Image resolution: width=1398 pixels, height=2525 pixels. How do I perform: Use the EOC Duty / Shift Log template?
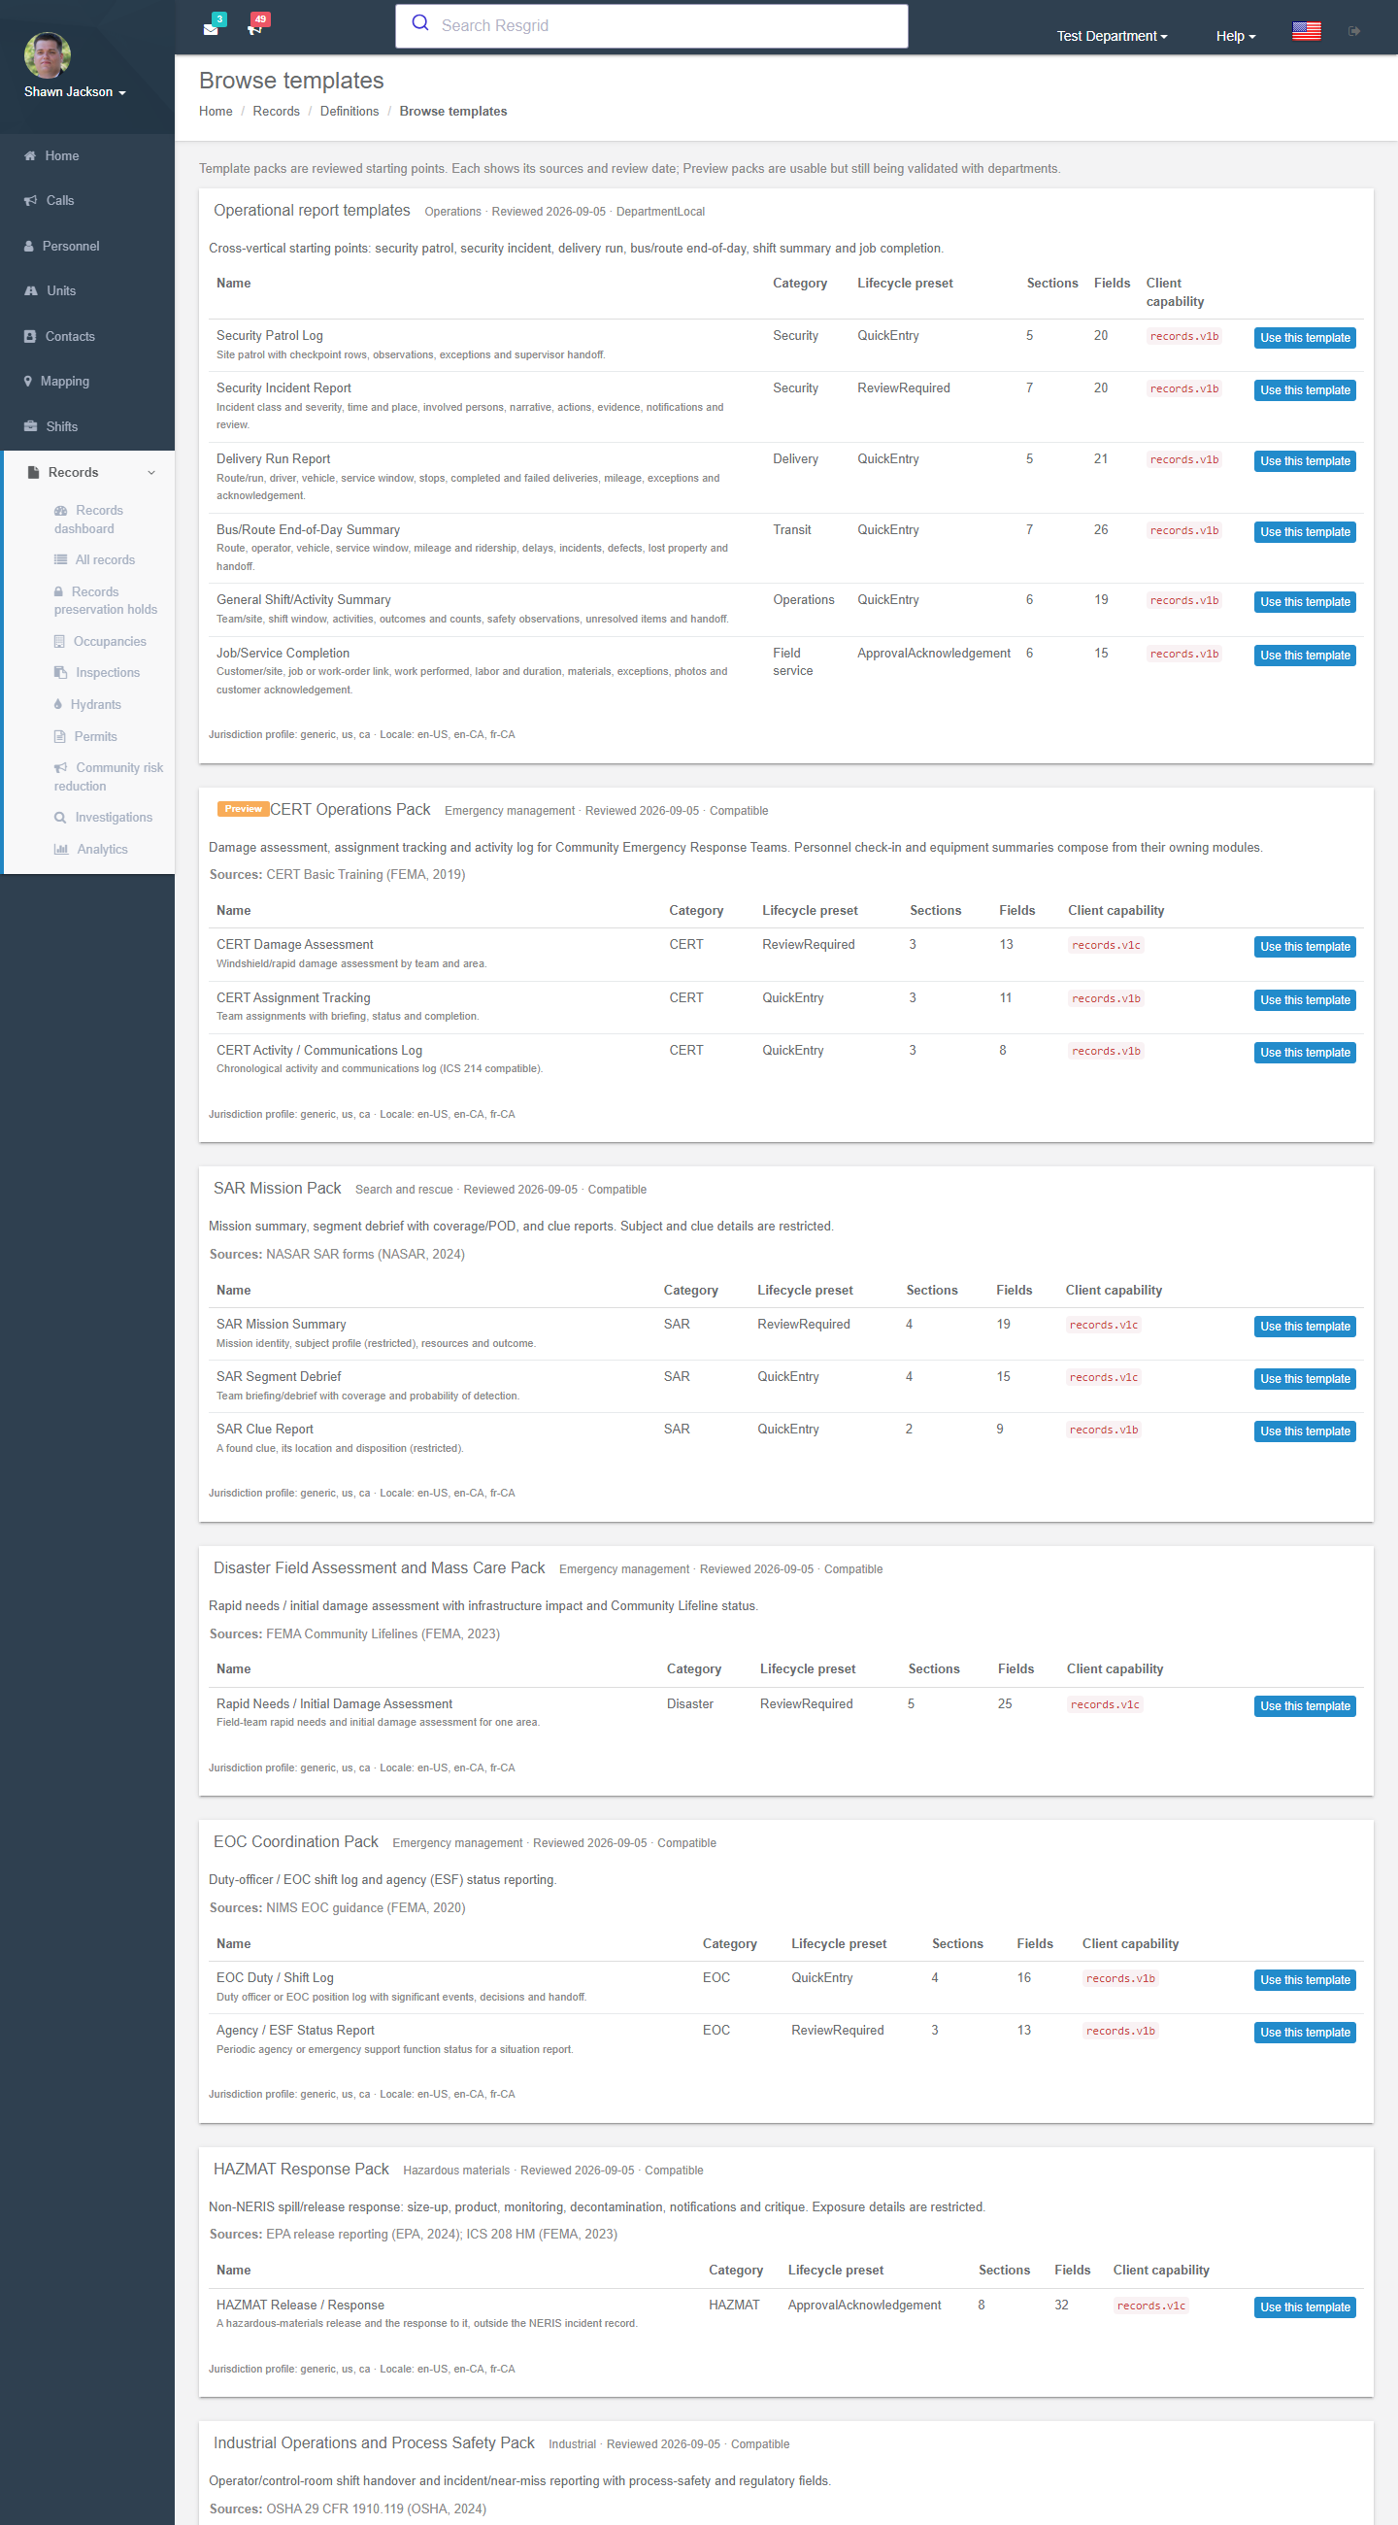coord(1304,1980)
